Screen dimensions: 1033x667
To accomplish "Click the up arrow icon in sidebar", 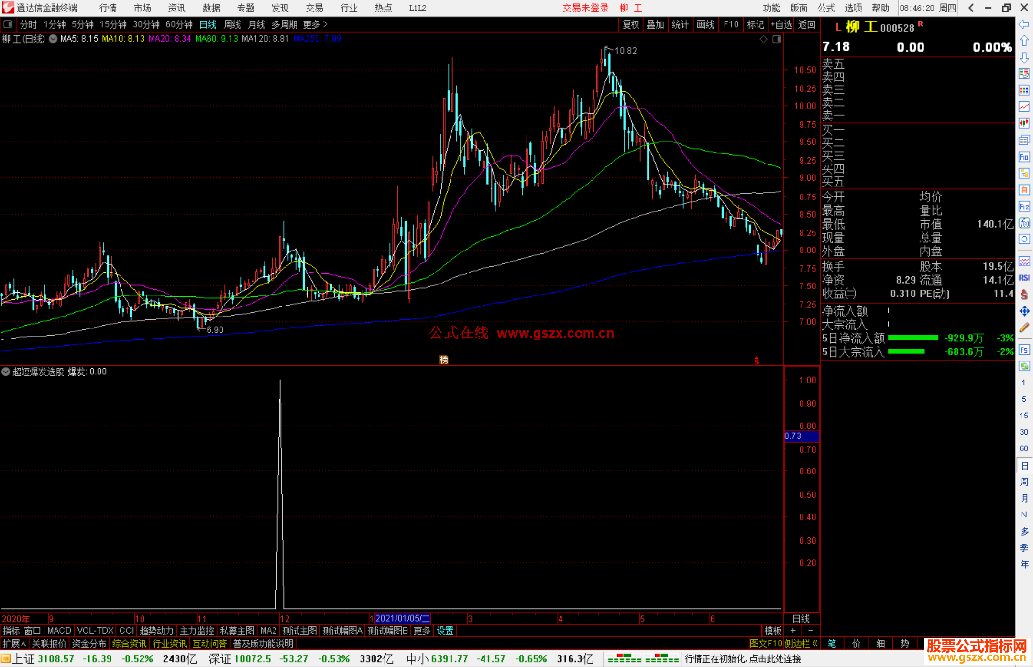I will [1023, 41].
